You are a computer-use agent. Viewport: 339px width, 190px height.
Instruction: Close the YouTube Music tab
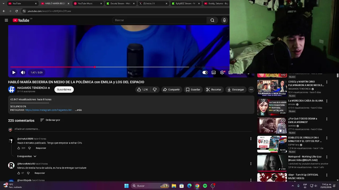click(x=101, y=3)
